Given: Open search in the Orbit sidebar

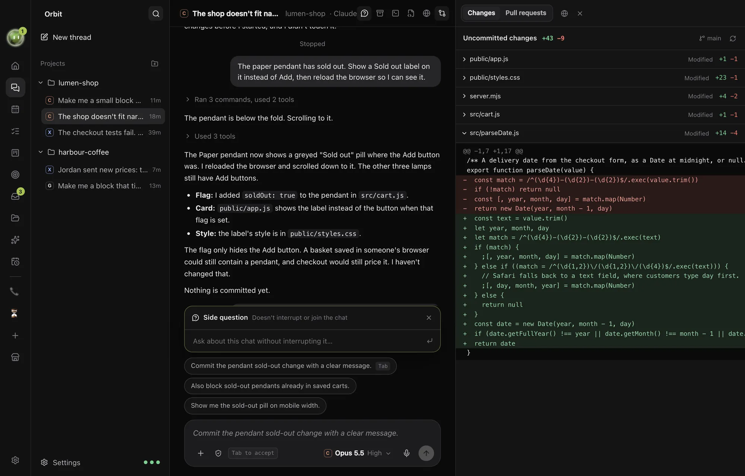Looking at the screenshot, I should point(156,14).
